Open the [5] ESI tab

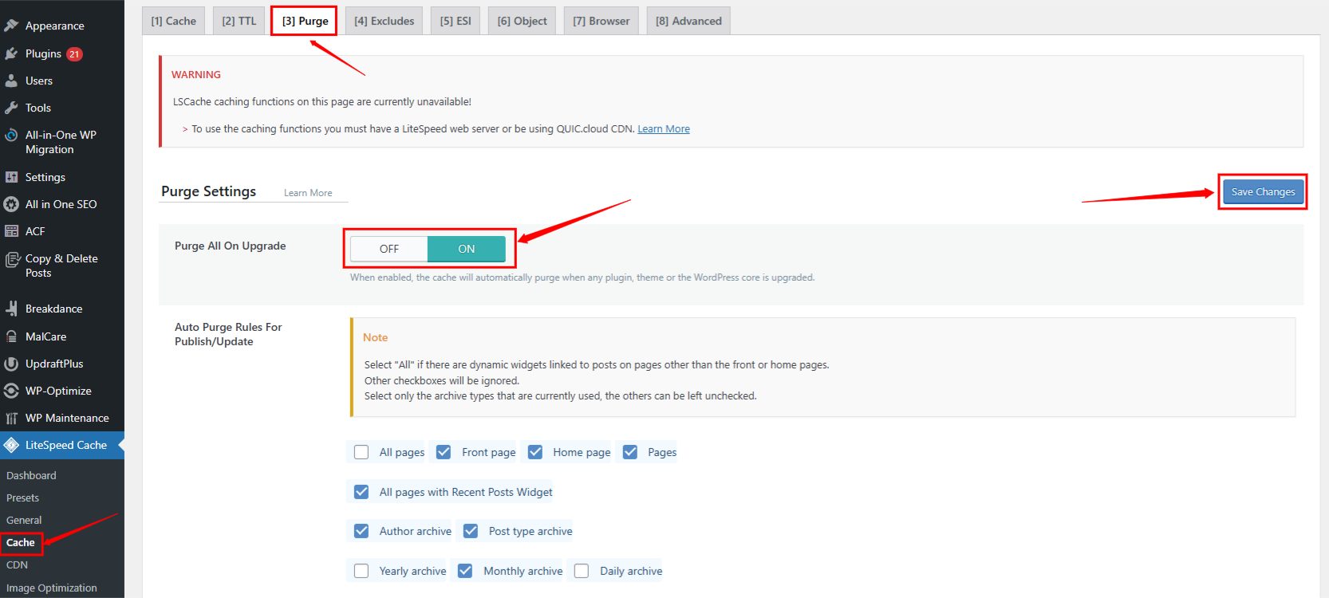point(455,21)
